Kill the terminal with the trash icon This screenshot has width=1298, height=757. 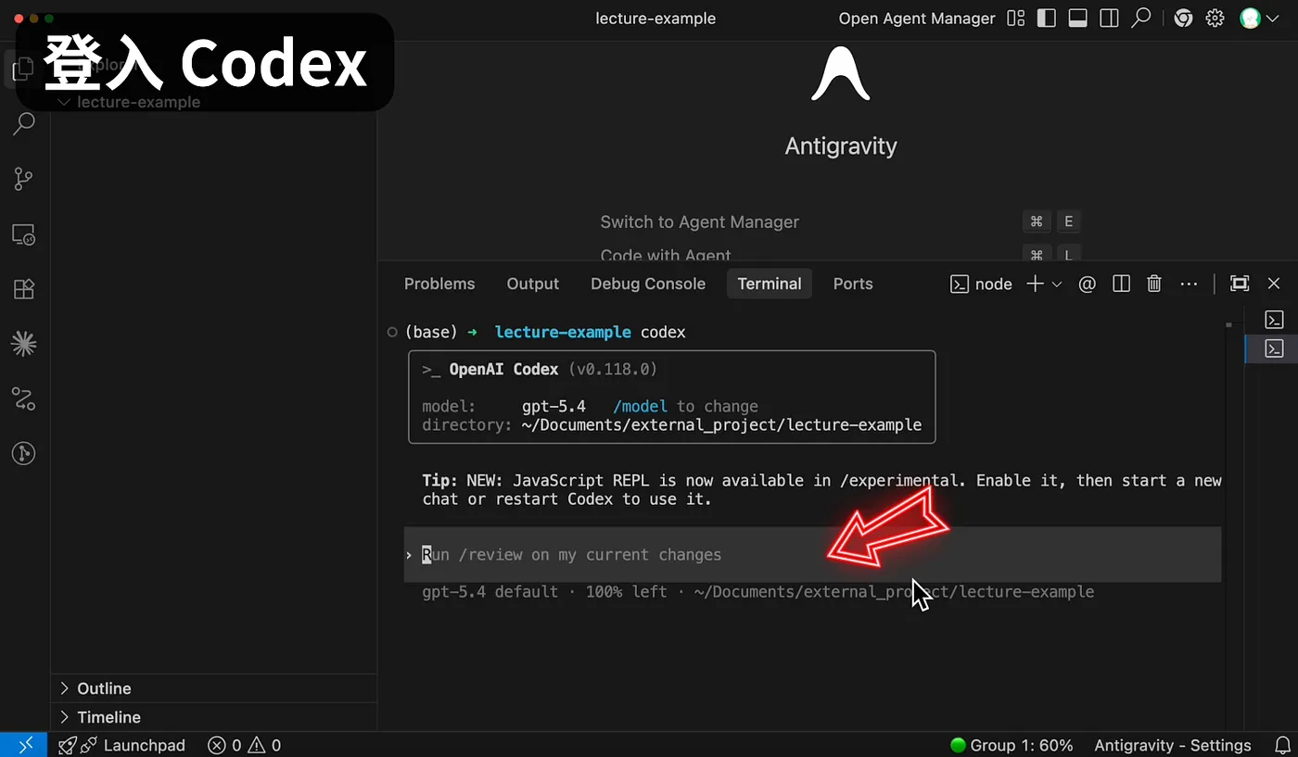1154,284
